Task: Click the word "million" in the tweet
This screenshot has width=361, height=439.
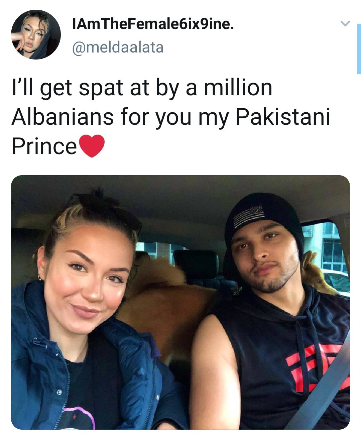Action: click(x=238, y=88)
